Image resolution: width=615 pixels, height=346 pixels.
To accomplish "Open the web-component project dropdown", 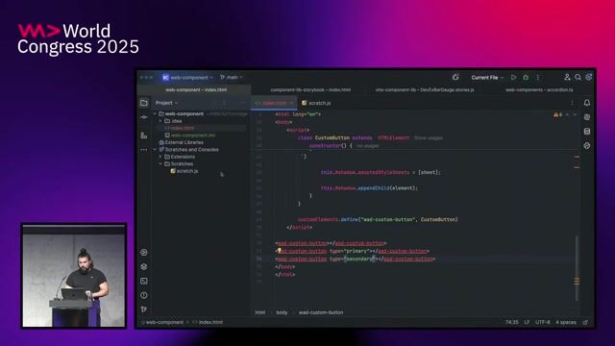I will click(x=188, y=77).
